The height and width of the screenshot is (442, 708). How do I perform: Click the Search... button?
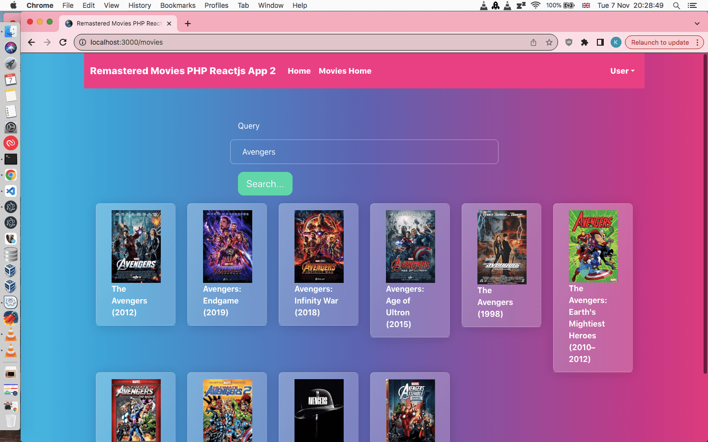265,184
